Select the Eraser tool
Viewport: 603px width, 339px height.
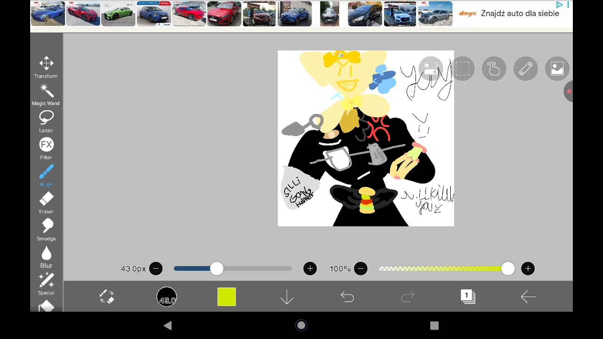(x=46, y=203)
